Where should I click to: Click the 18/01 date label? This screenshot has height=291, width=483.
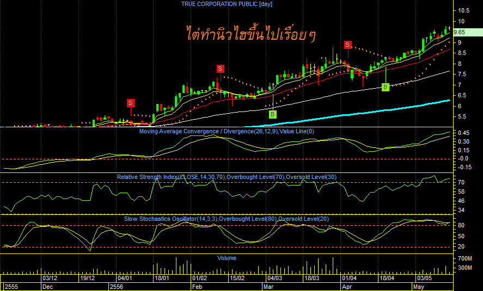pyautogui.click(x=162, y=278)
